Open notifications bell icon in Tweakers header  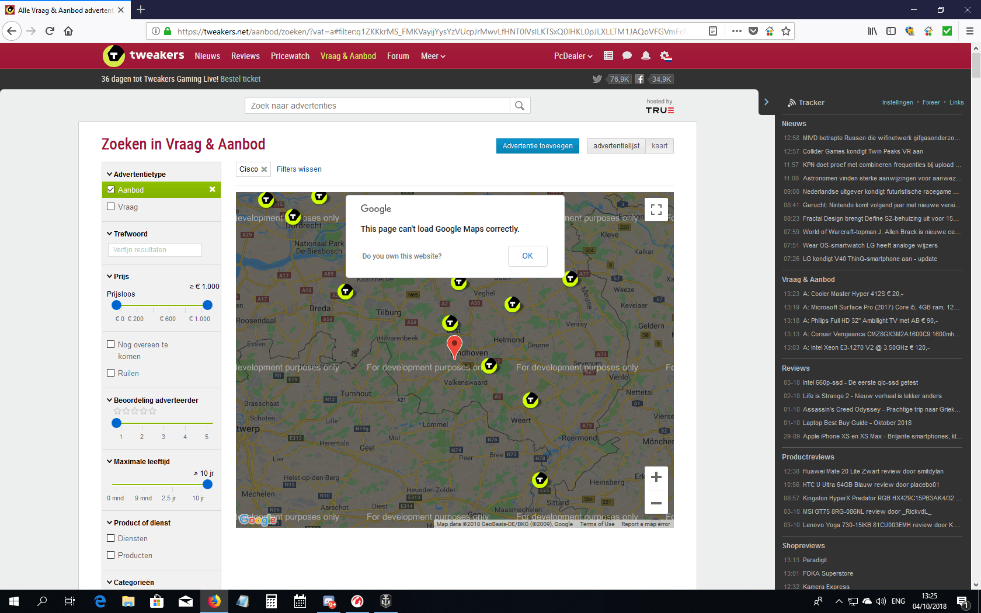coord(646,55)
